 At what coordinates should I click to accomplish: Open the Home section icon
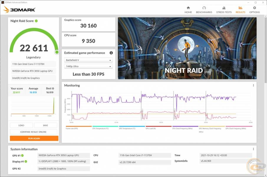coord(188,8)
